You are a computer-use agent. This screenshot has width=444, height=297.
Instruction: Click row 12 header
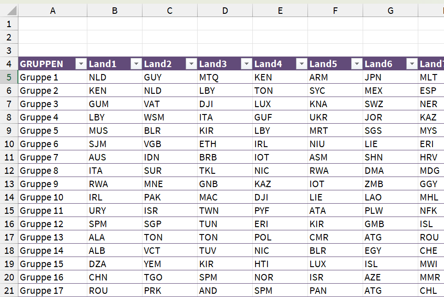click(9, 171)
